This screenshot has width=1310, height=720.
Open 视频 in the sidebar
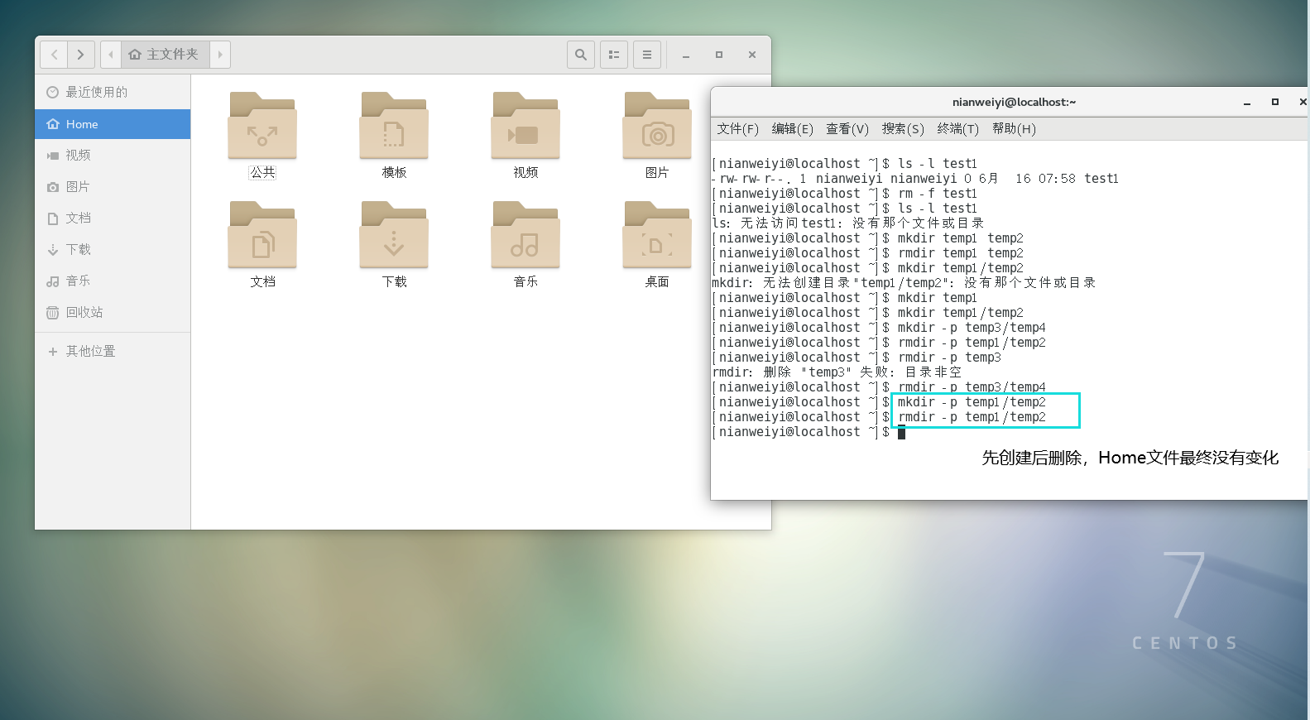[113, 155]
